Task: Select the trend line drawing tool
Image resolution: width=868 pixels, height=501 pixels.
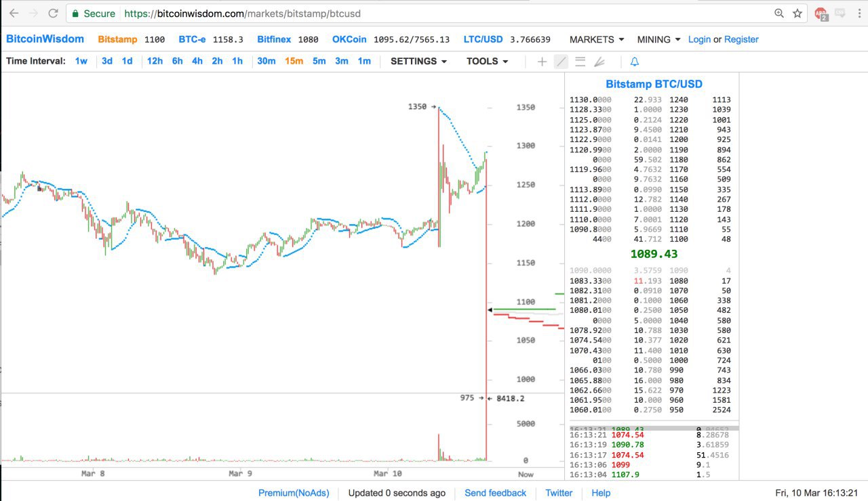Action: pyautogui.click(x=561, y=62)
